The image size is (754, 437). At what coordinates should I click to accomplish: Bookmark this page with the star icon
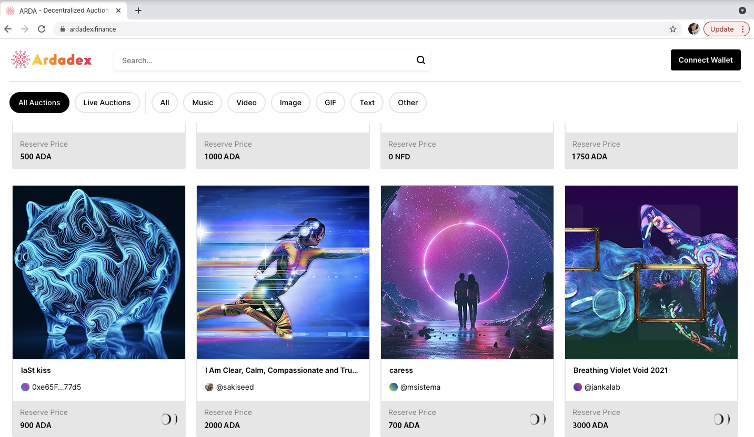673,29
